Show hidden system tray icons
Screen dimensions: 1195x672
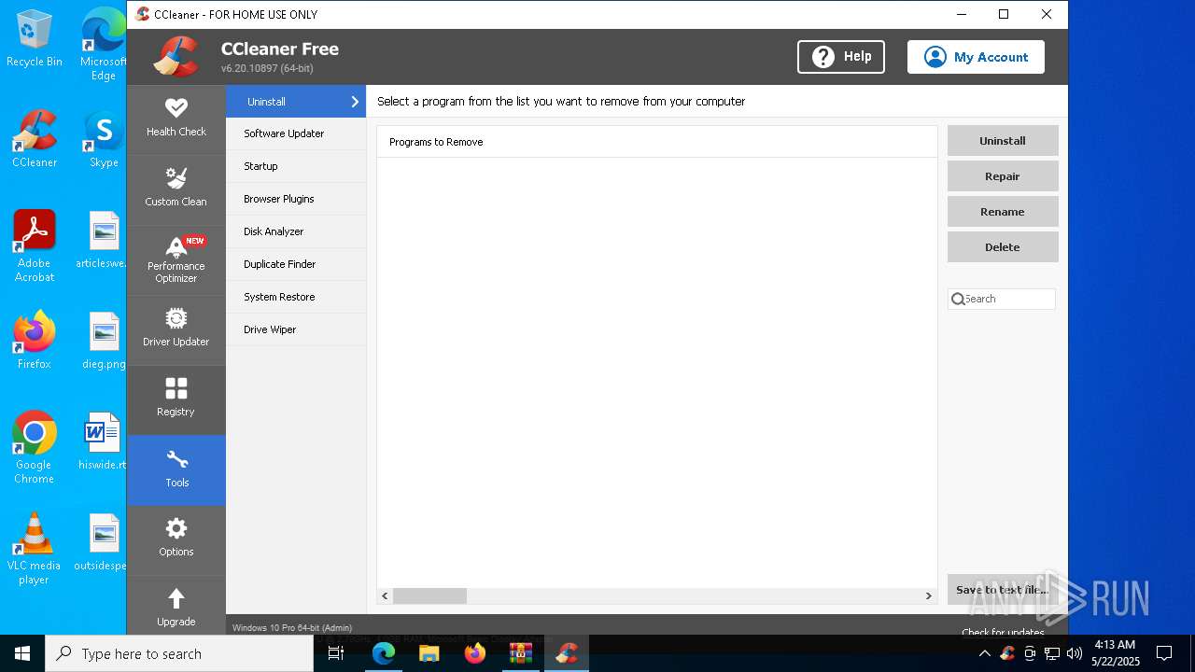pos(984,653)
